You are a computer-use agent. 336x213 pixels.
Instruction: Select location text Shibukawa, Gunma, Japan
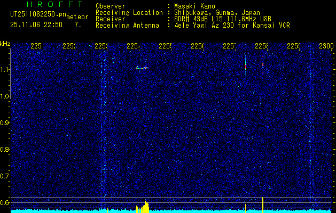click(217, 13)
